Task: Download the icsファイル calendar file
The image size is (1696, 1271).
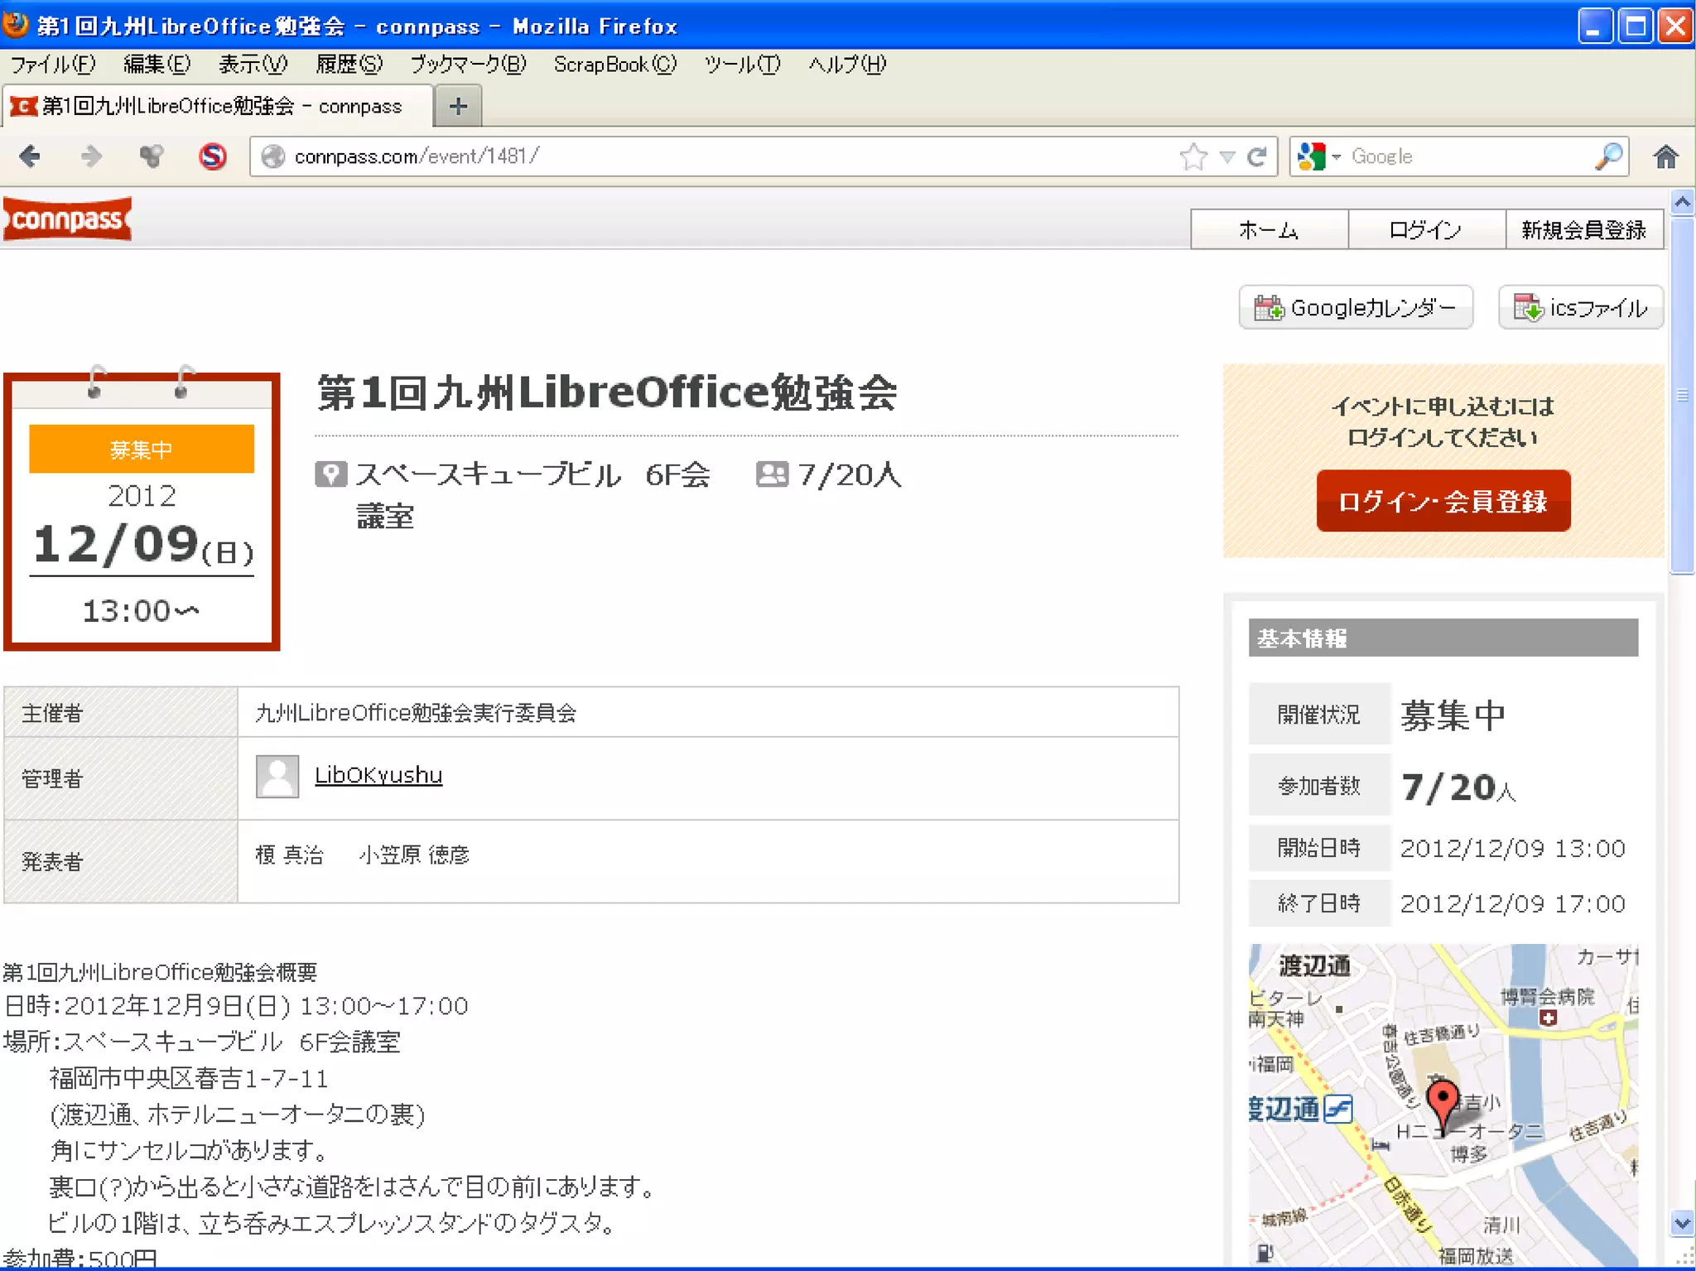Action: click(x=1580, y=308)
